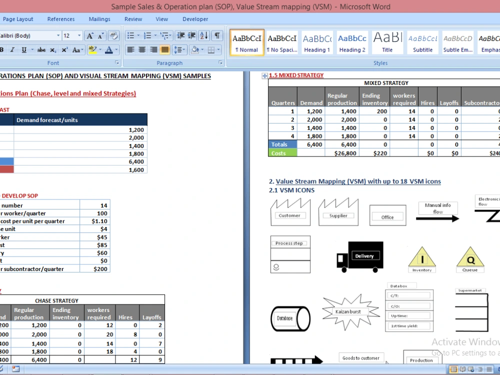Clear formatting with the eraser icon
This screenshot has height=375, width=500.
tap(113, 35)
